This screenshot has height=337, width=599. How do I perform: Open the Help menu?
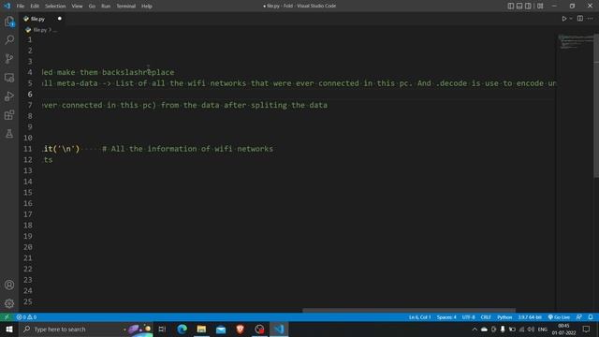pos(147,7)
